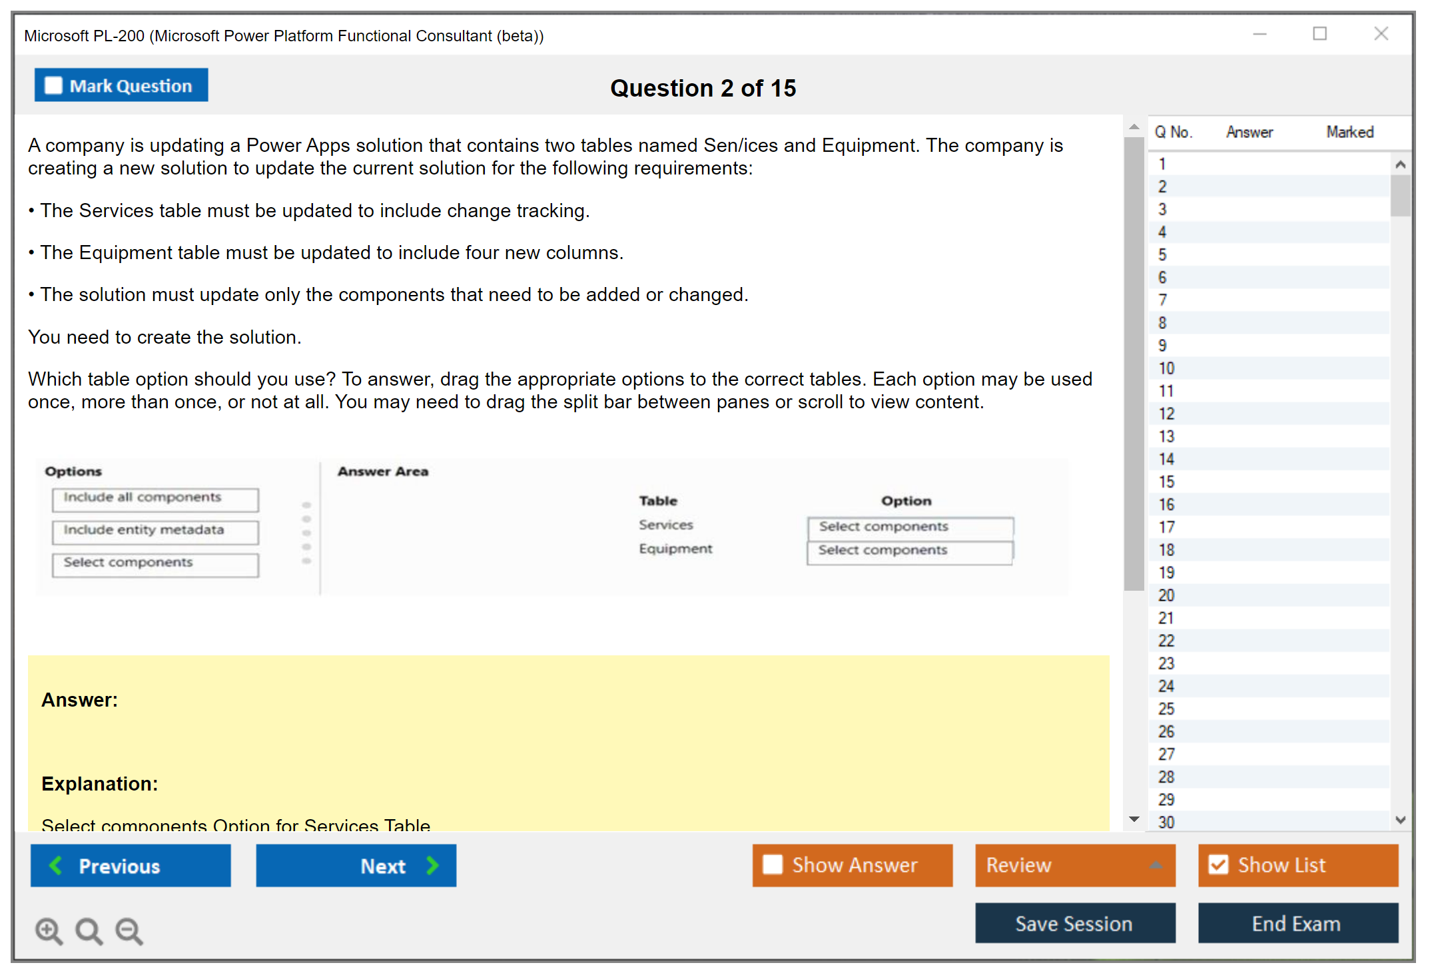Enable the Show Answer checkbox
Image resolution: width=1432 pixels, height=979 pixels.
tap(773, 864)
